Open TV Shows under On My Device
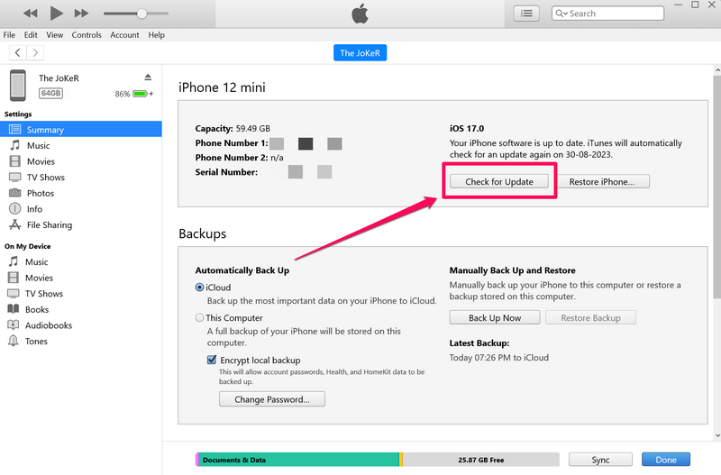Viewport: 721px width, 475px height. pyautogui.click(x=43, y=293)
